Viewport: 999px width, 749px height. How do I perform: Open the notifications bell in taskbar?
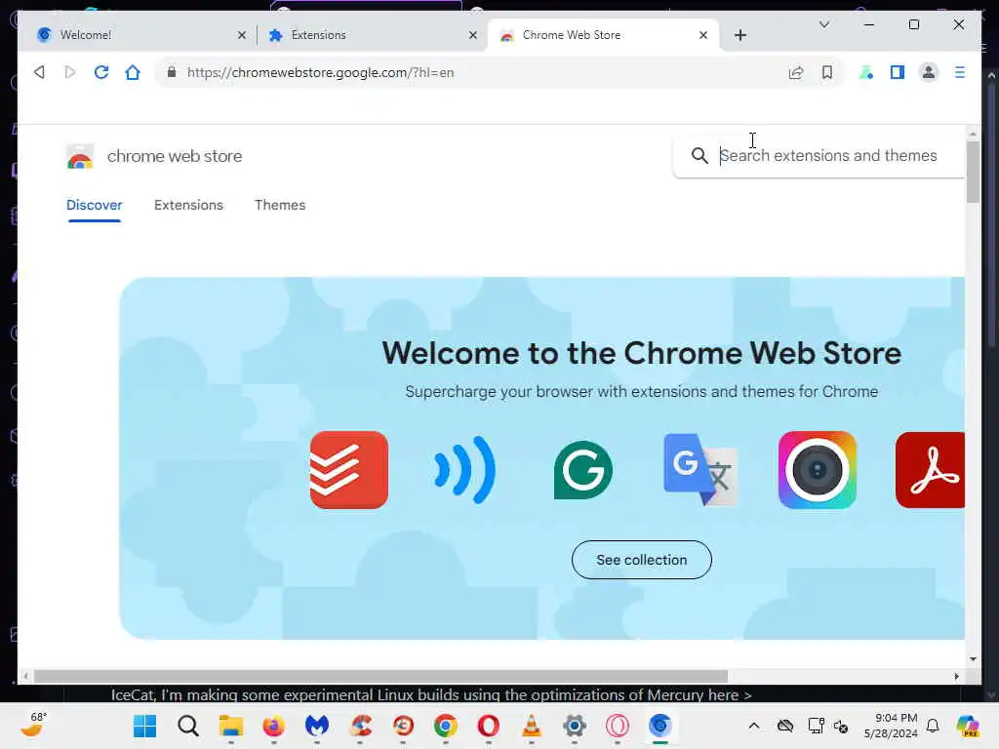(x=933, y=726)
